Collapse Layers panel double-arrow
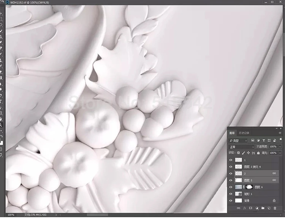Image resolution: width=285 pixels, height=221 pixels. pyautogui.click(x=277, y=129)
